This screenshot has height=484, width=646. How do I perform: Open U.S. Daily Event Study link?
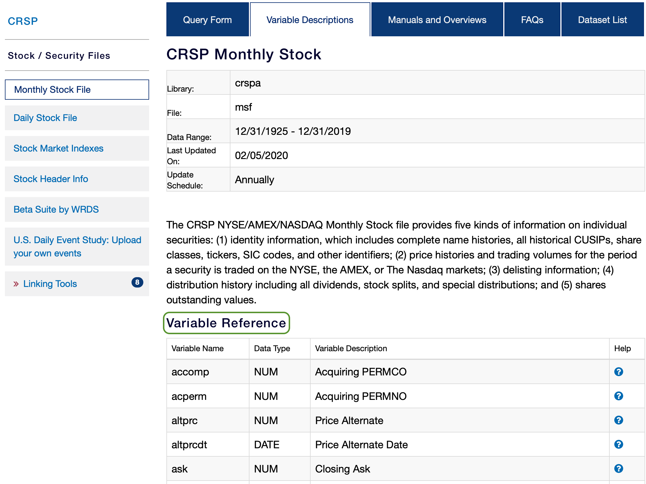coord(77,247)
